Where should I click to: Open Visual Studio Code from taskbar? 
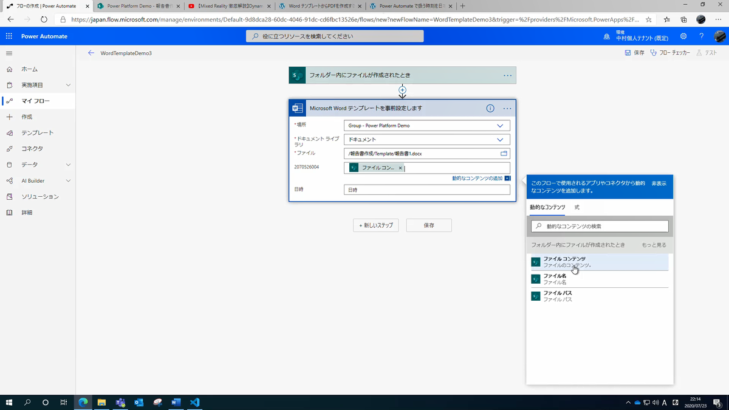[x=194, y=402]
